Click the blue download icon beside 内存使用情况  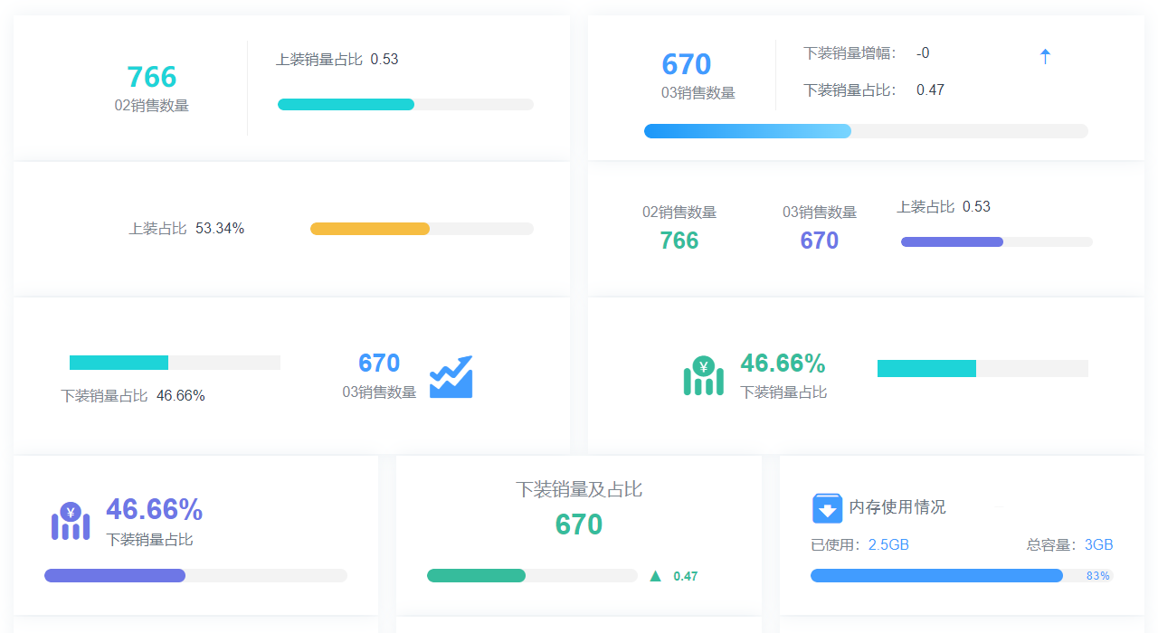(827, 508)
